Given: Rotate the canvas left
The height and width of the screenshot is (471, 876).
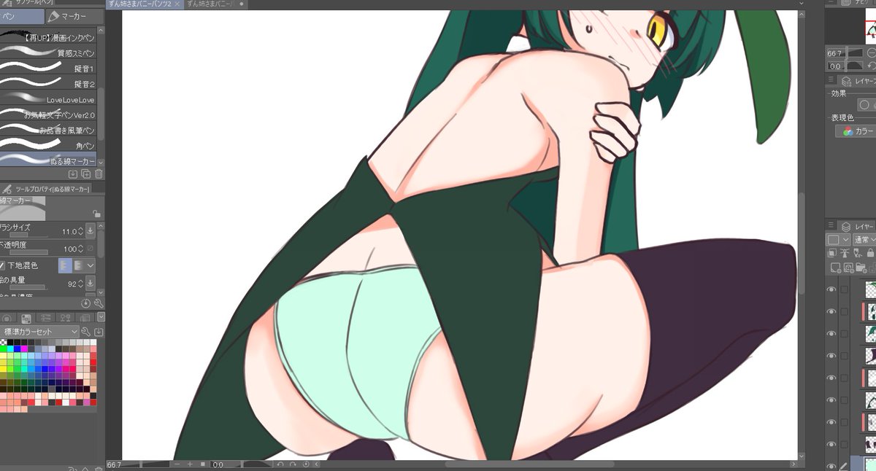Looking at the screenshot, I should coord(280,464).
